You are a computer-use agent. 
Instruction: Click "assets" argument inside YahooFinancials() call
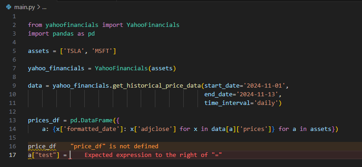tap(162, 68)
